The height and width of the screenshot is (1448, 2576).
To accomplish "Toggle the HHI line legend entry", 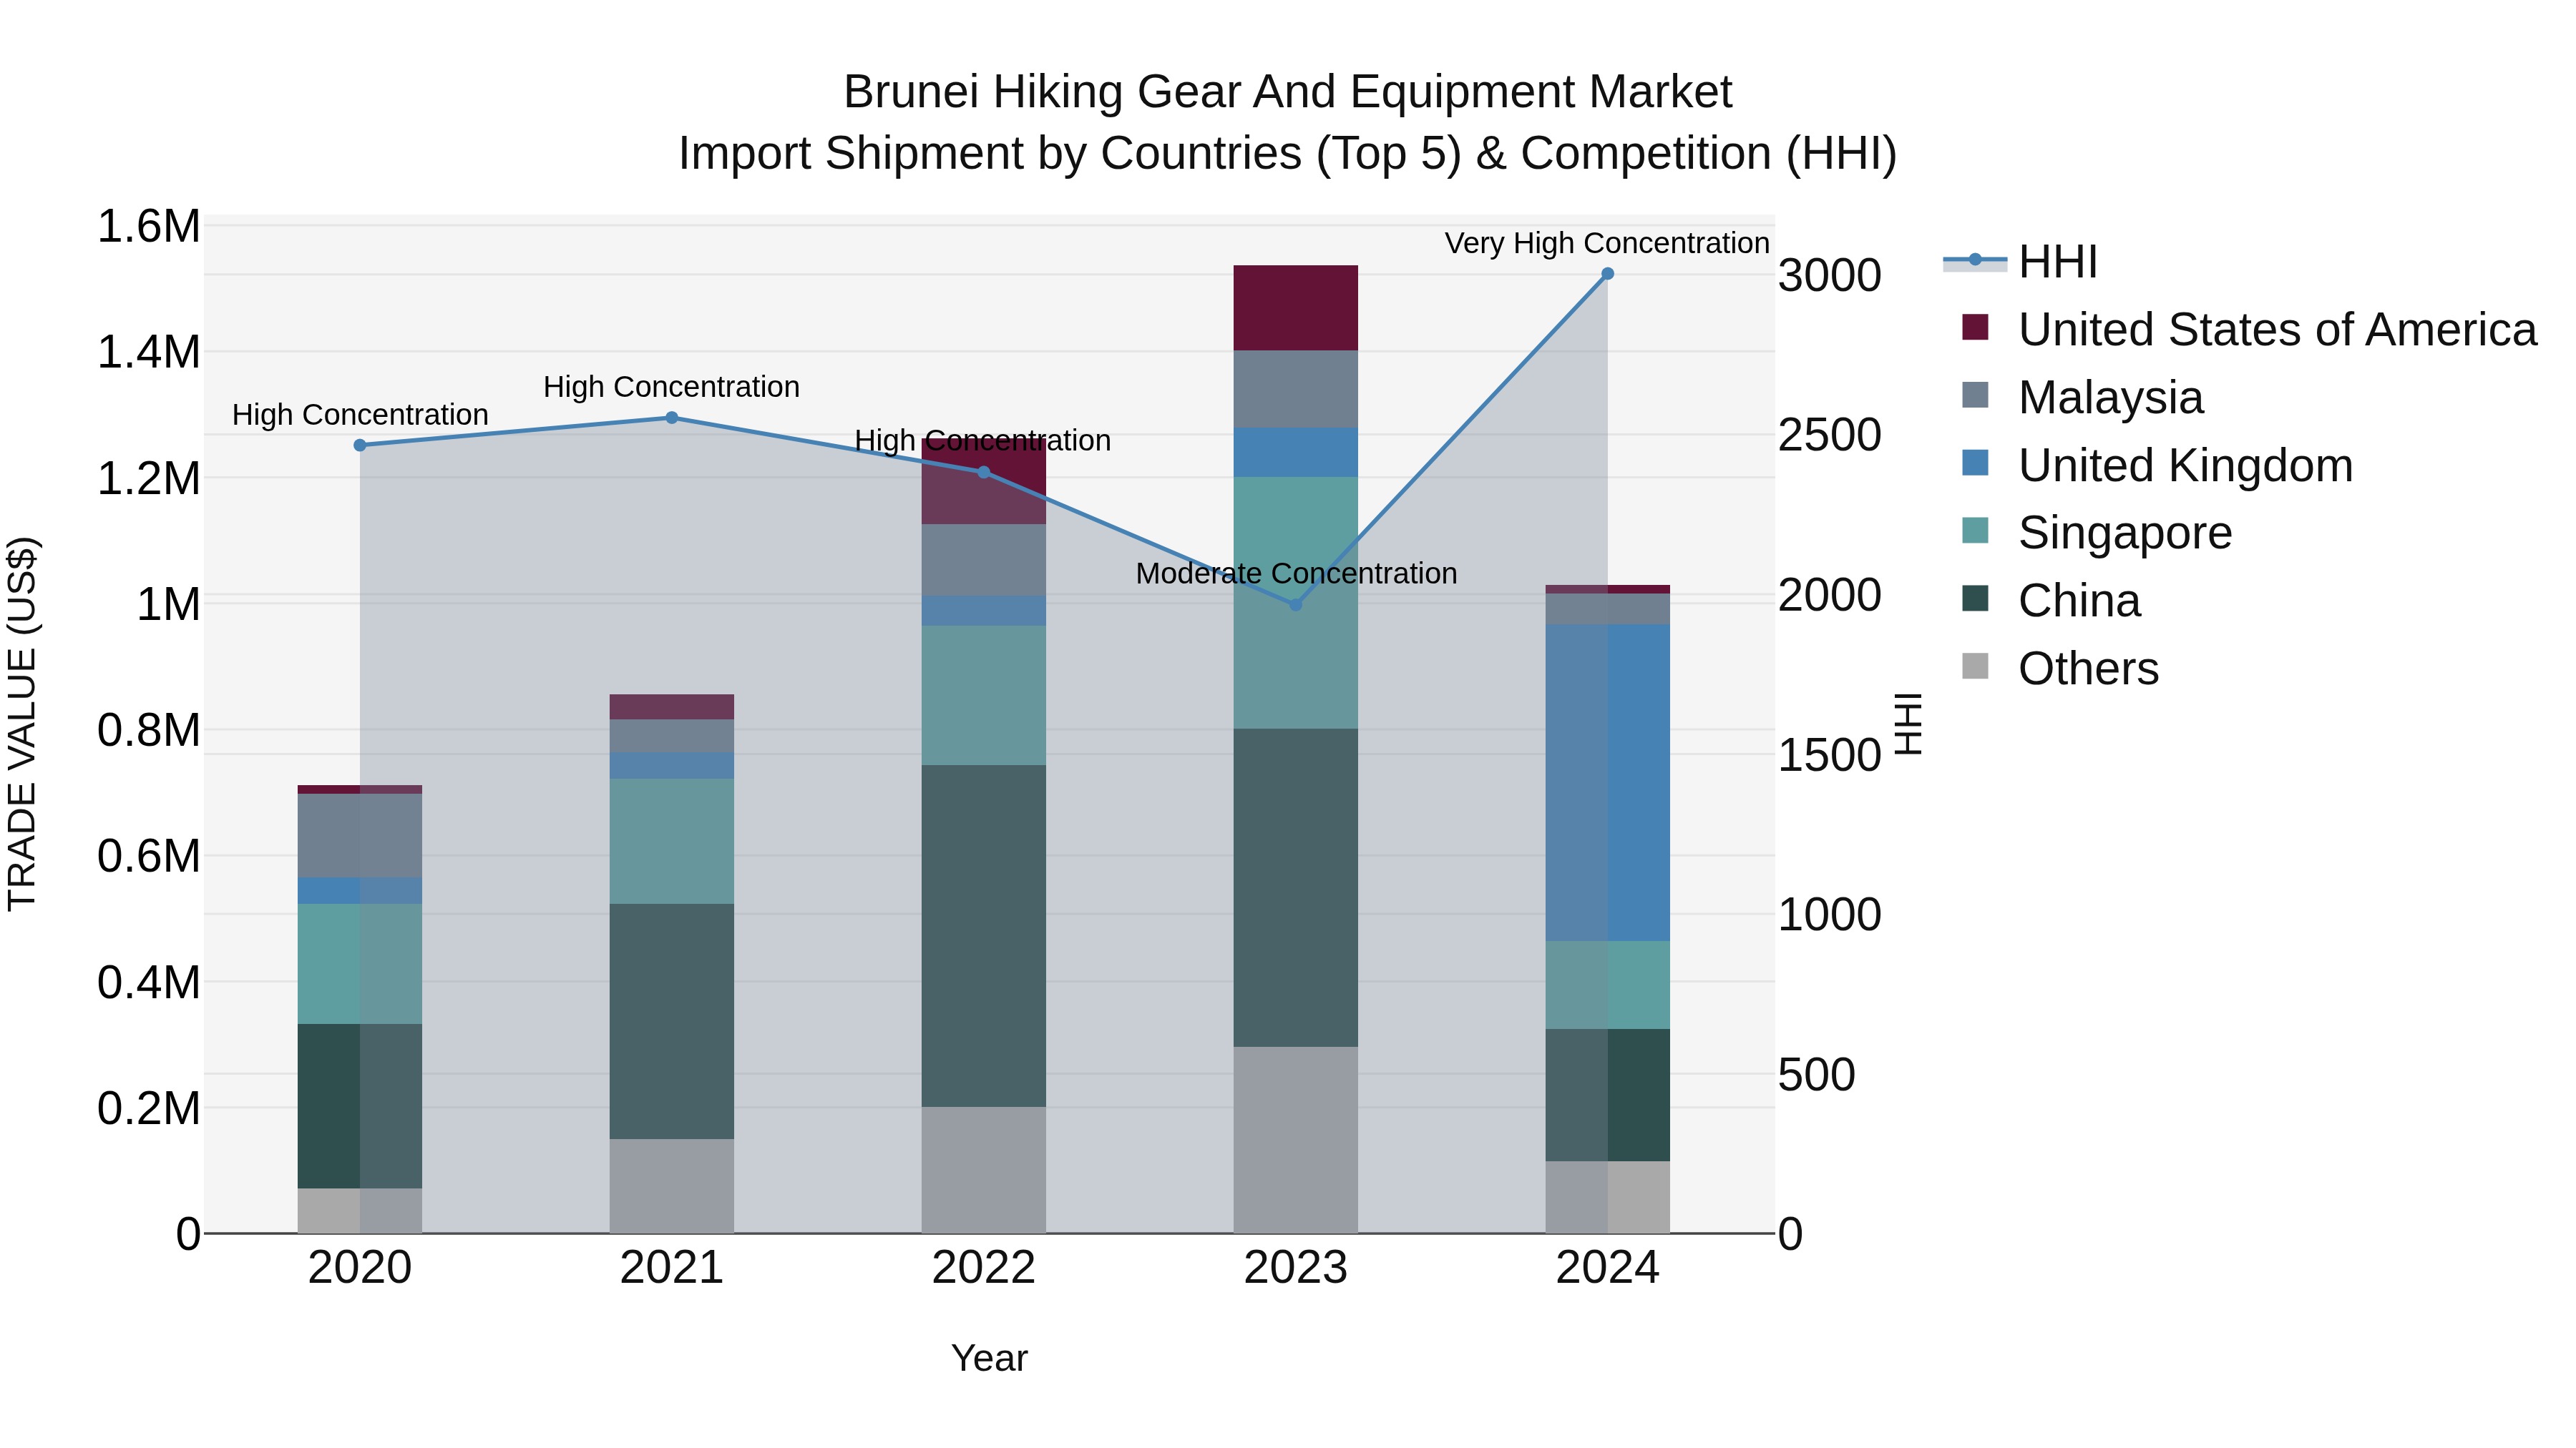I will (x=2020, y=262).
